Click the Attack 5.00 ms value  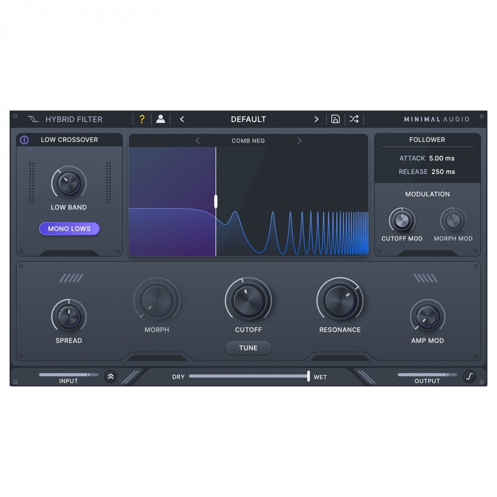coord(442,158)
